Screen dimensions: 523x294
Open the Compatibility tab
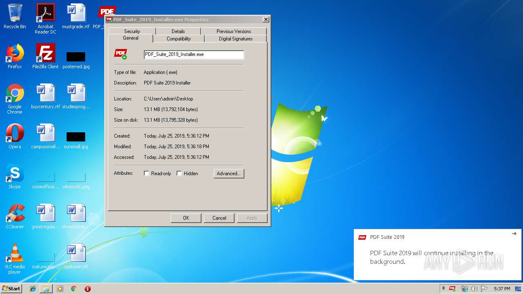pos(179,39)
